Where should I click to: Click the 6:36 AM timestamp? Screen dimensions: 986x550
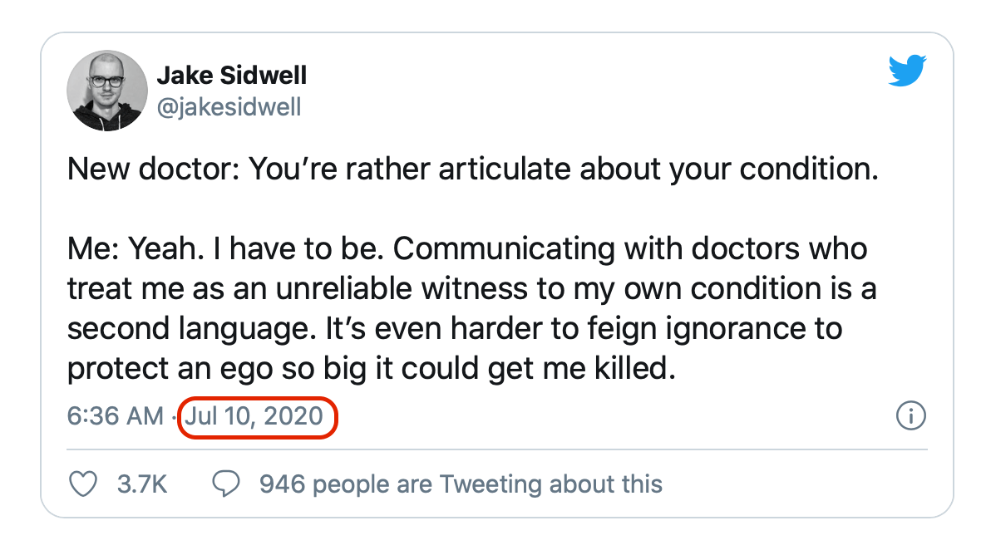pyautogui.click(x=115, y=415)
